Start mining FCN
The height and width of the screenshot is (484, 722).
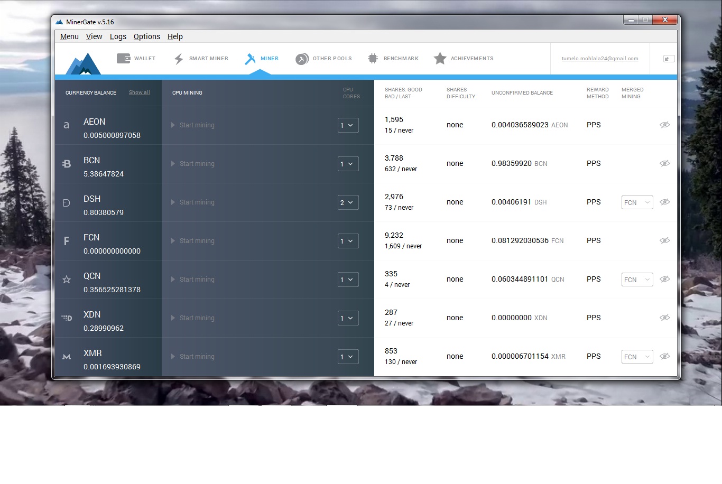coord(193,241)
